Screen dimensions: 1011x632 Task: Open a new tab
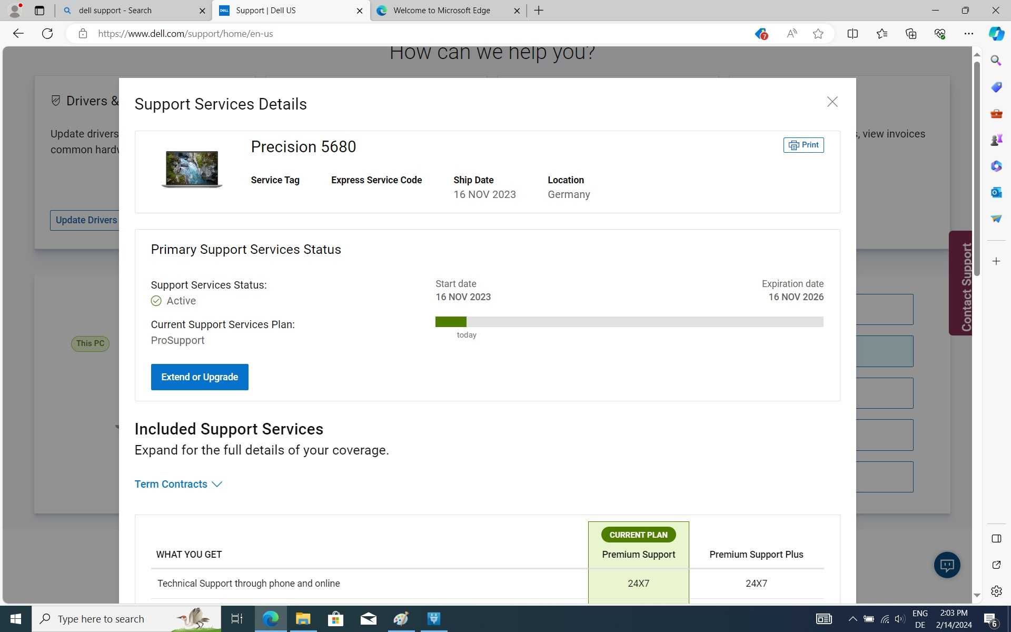click(539, 11)
